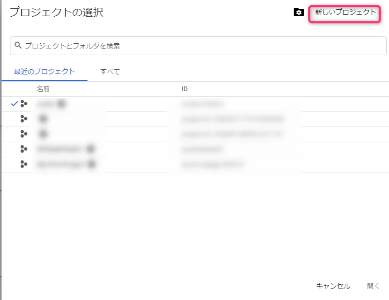This screenshot has width=389, height=300.
Task: Click the magnifier search icon
Action: coord(18,45)
